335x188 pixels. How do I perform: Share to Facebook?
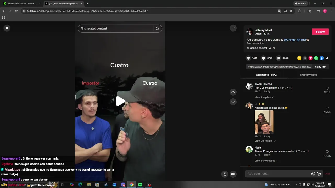tap(322, 58)
